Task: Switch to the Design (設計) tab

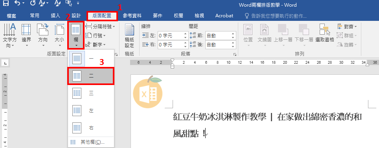Action: (x=76, y=16)
